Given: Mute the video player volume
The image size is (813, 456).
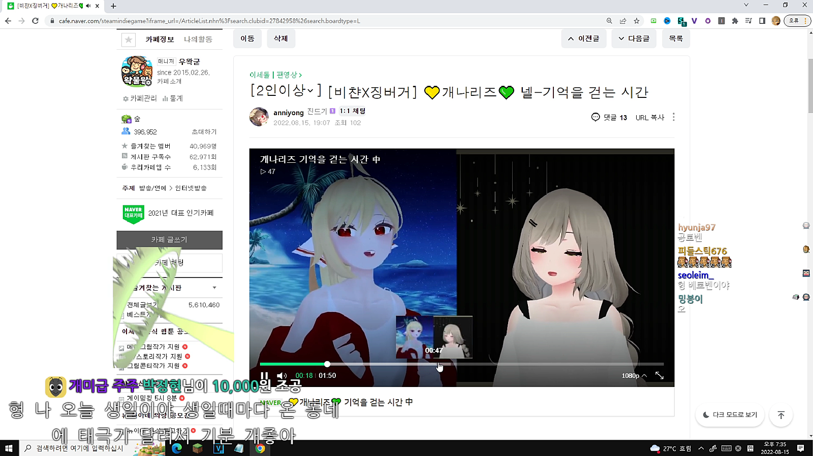Looking at the screenshot, I should [x=282, y=375].
